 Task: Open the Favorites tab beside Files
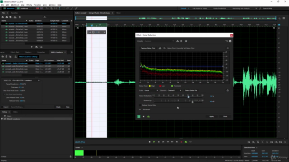click(14, 13)
